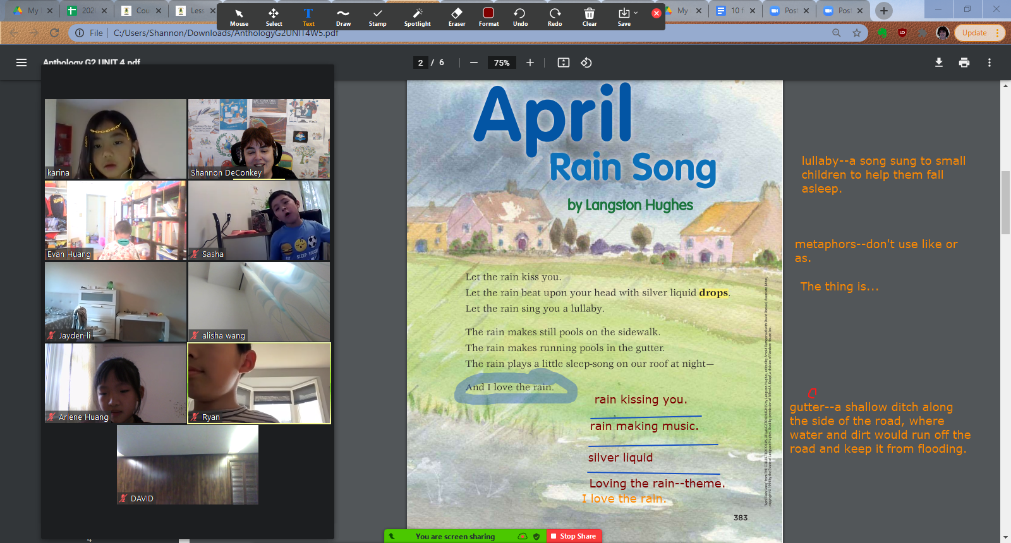Click the 'You are screen sharing' indicator

(x=455, y=536)
